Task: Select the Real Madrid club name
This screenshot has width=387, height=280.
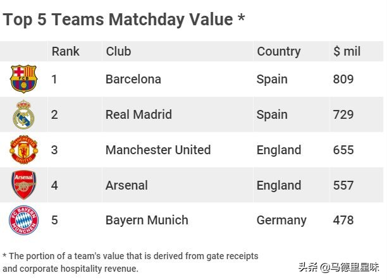Action: (138, 114)
